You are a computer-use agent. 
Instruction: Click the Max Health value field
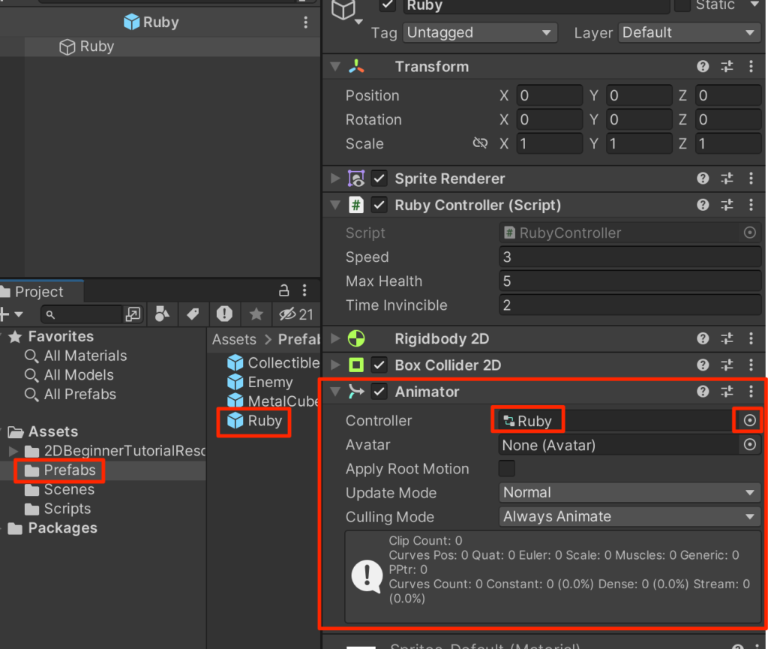(x=630, y=281)
